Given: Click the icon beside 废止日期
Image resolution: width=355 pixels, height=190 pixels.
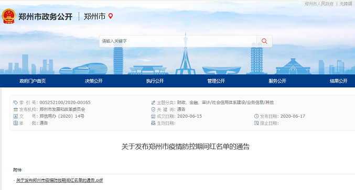Looking at the screenshot, I should pyautogui.click(x=256, y=123).
